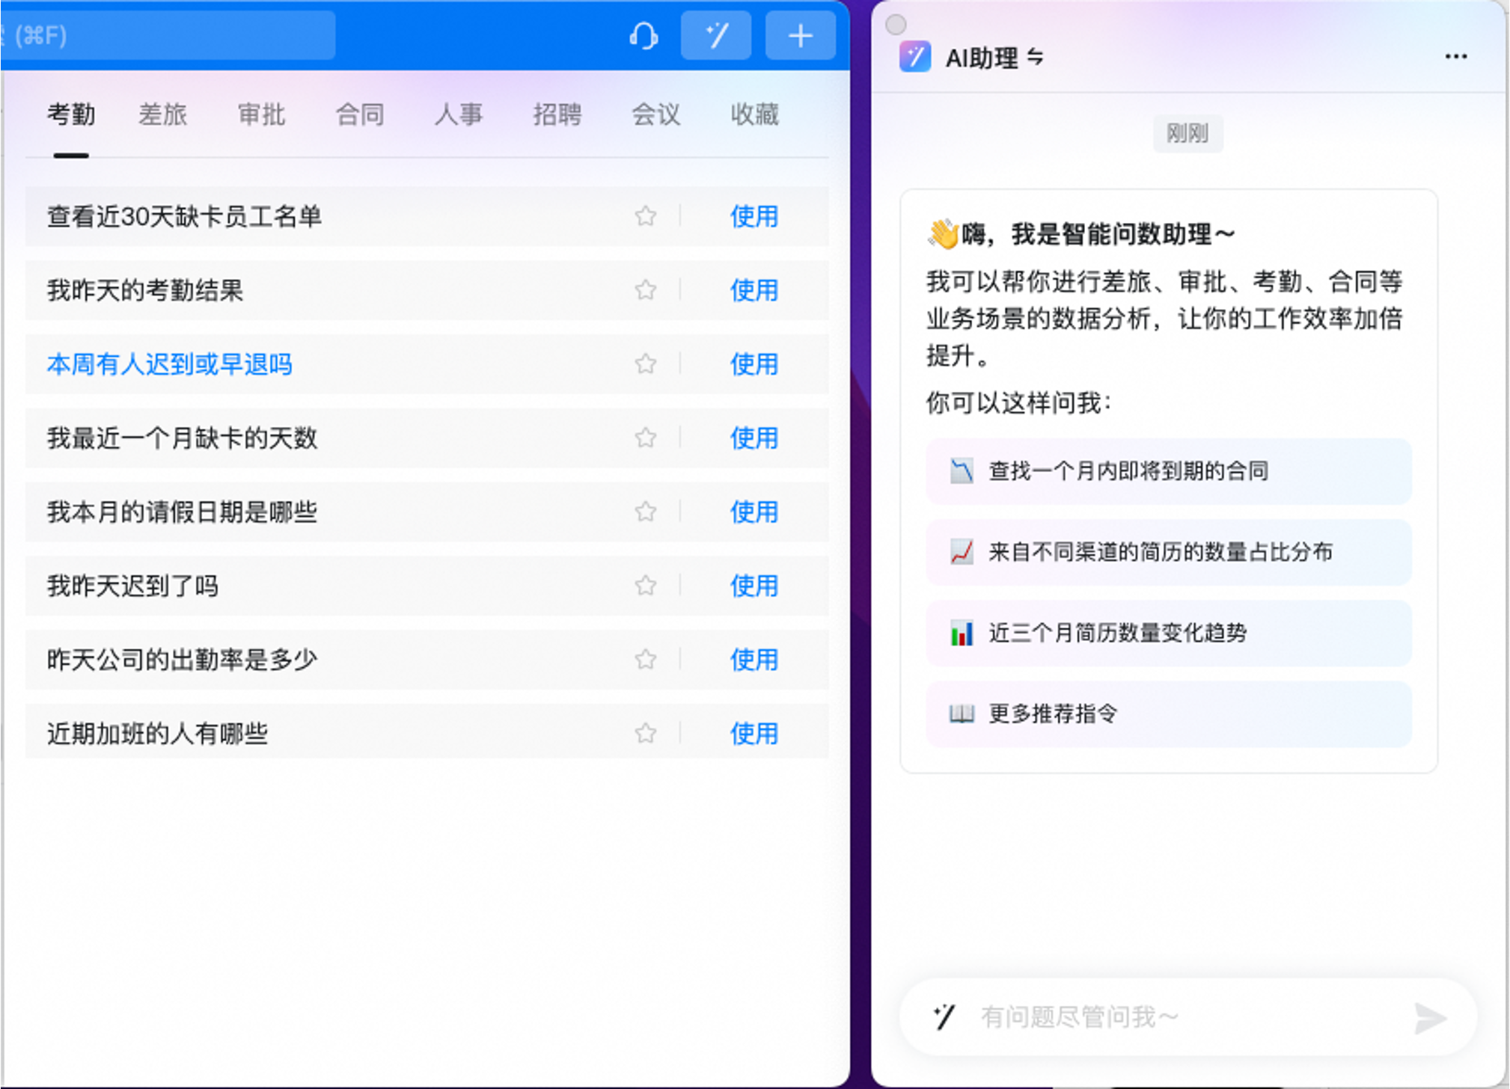Click 使用 for 本周有人迟到或早退吗
This screenshot has width=1510, height=1089.
click(x=754, y=364)
